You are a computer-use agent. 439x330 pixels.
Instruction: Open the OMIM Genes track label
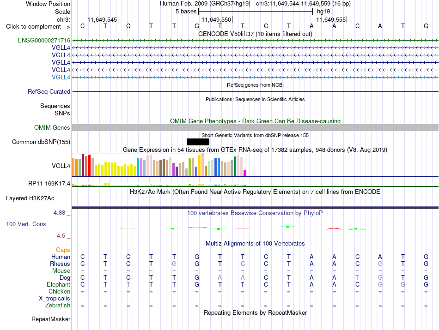click(x=52, y=127)
